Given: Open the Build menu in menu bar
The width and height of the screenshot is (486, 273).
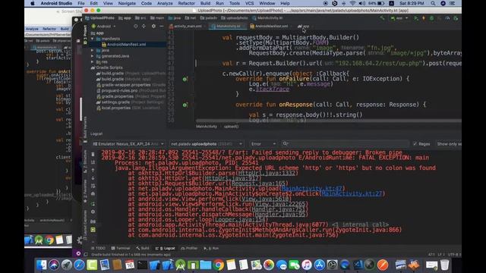Looking at the screenshot, I should click(x=205, y=3).
